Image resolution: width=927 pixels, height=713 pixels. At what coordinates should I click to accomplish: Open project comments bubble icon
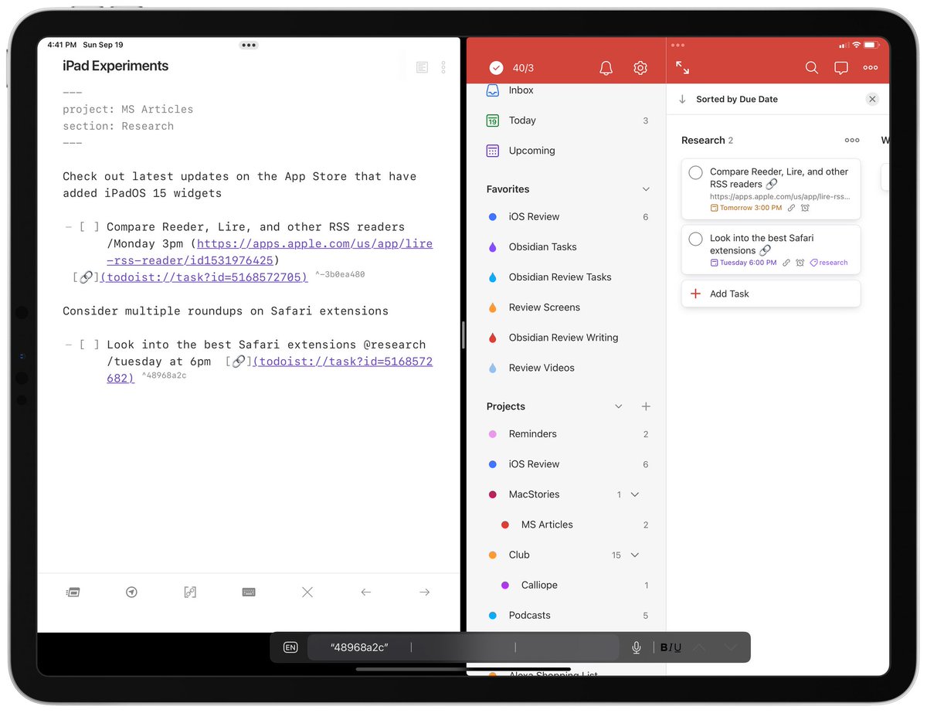pos(841,68)
